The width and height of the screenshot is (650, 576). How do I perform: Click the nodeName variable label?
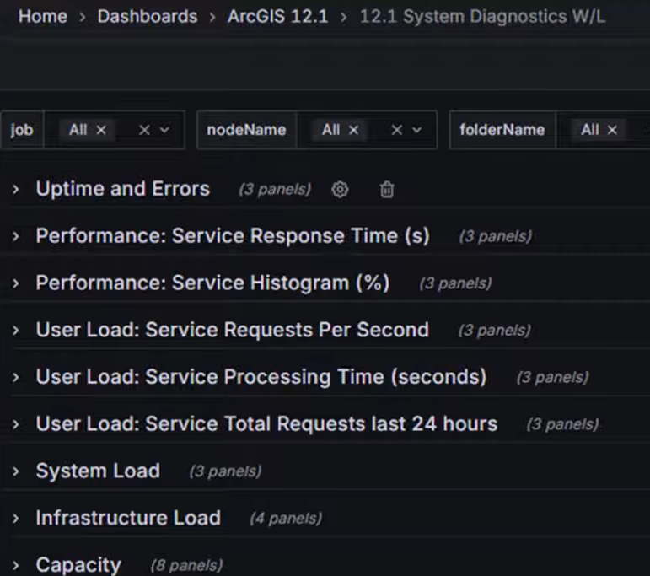247,130
